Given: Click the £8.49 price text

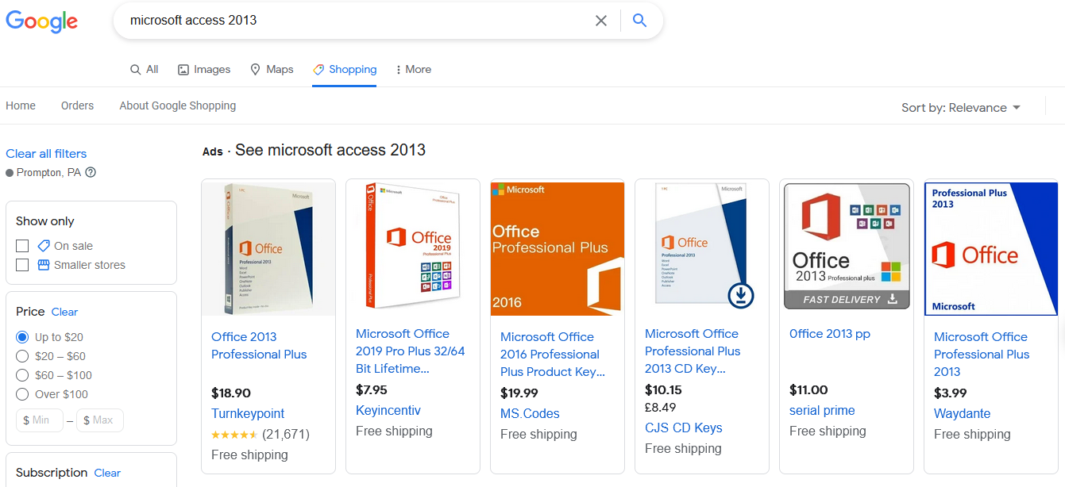Looking at the screenshot, I should tap(661, 408).
